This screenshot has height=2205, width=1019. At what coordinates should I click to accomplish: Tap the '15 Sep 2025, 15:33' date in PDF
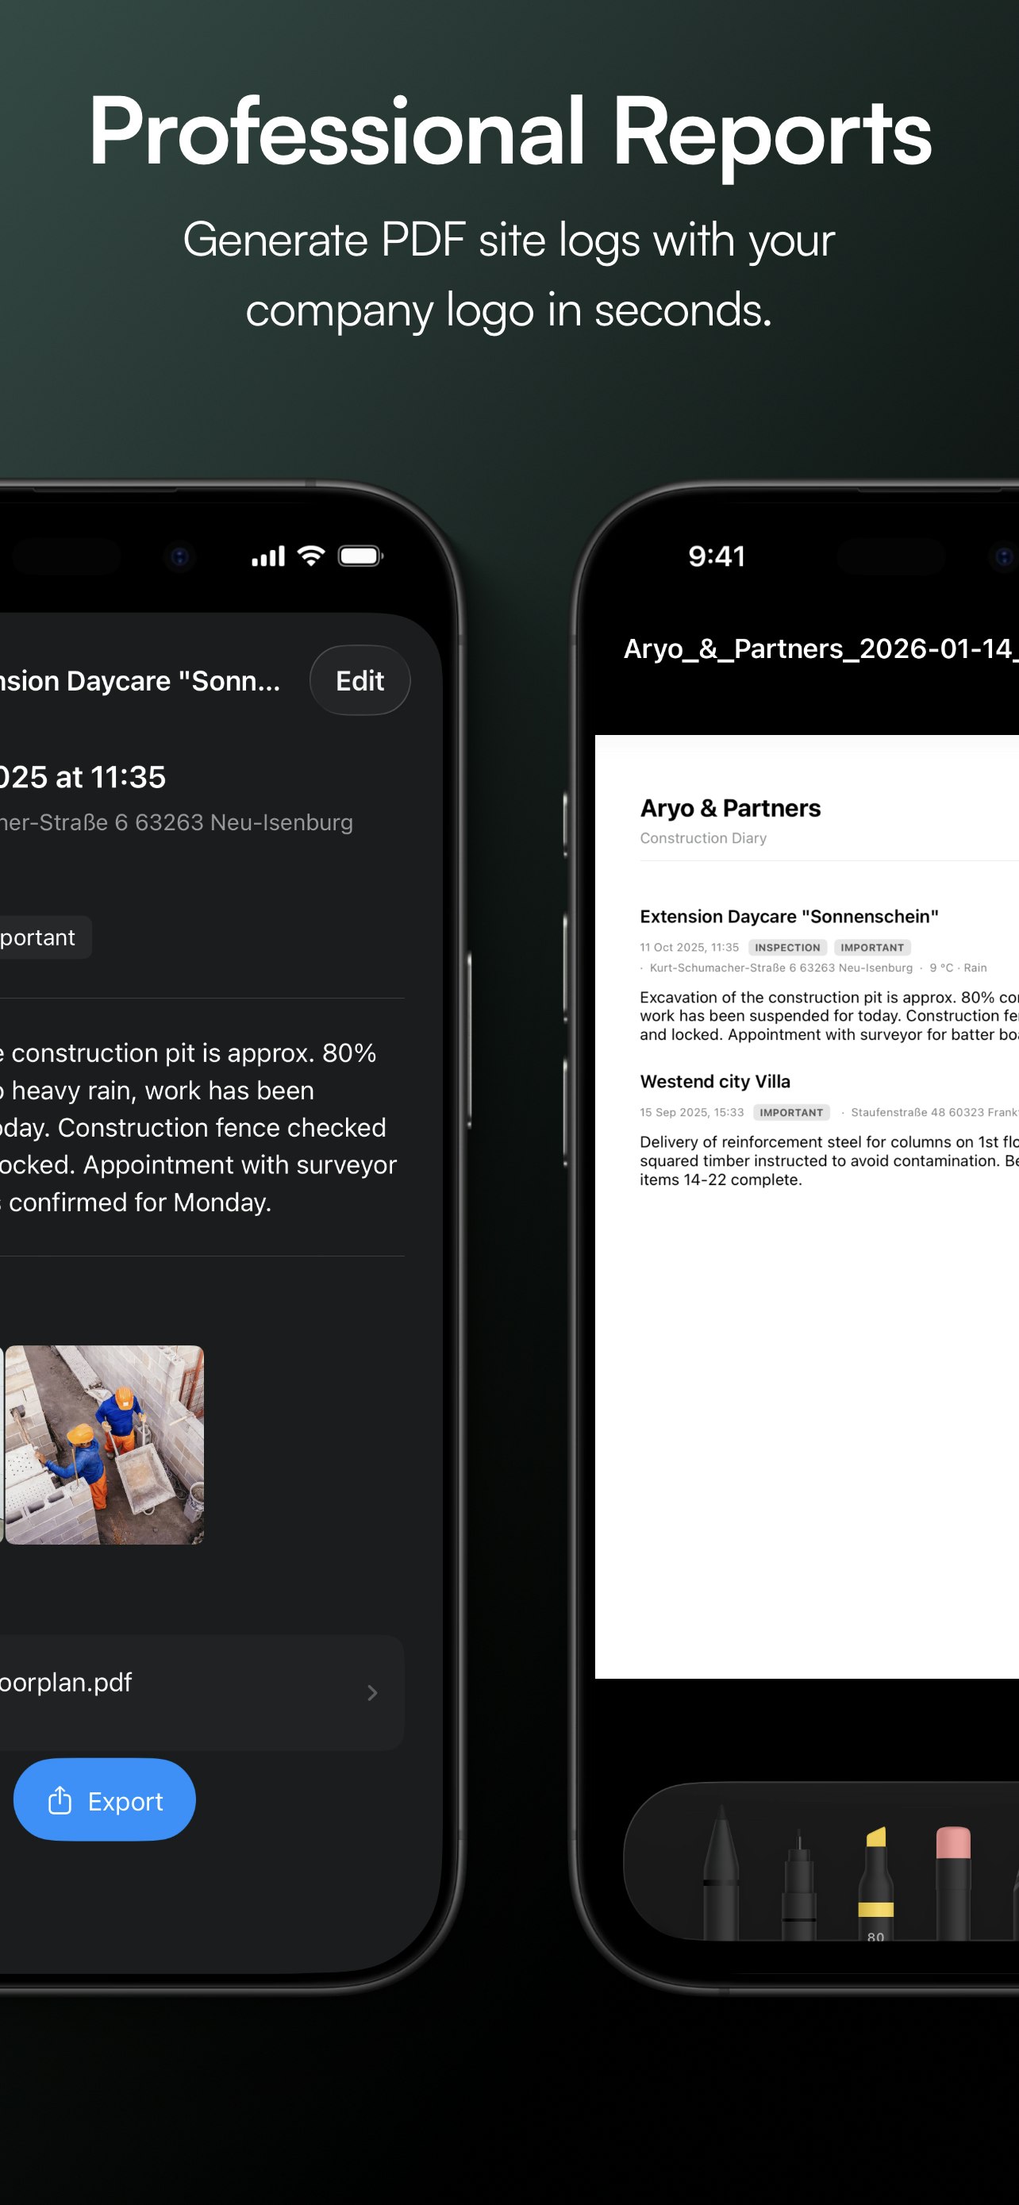click(x=691, y=1112)
